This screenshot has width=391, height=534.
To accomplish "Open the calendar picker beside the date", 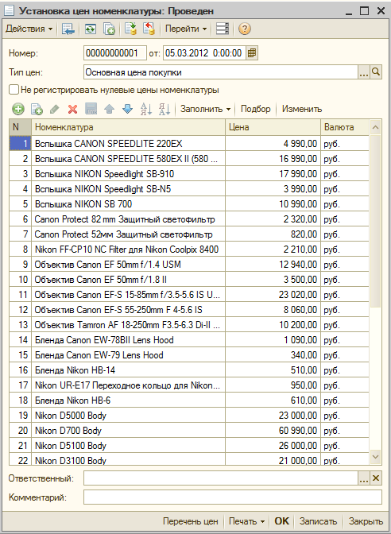I will point(252,53).
